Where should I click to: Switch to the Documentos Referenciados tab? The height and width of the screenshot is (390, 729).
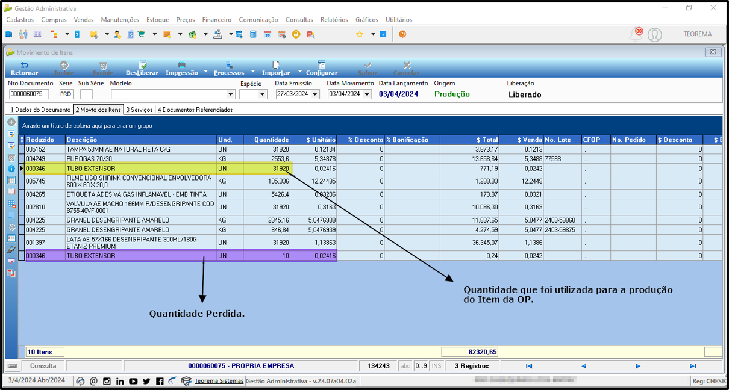(195, 110)
